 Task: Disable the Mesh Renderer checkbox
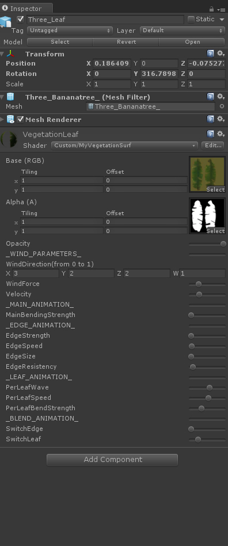point(20,120)
